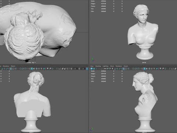The image size is (177, 133).
Task: Switch side-profile panel to Wireframe shading
Action: [x=142, y=69]
